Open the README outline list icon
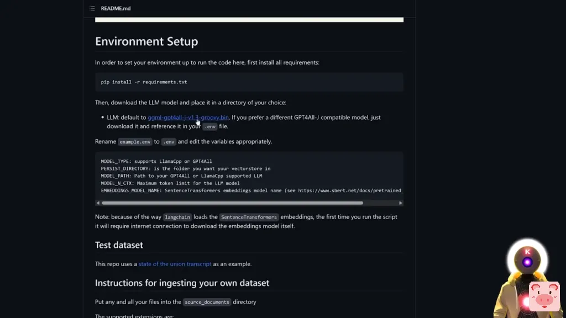 coord(92,8)
